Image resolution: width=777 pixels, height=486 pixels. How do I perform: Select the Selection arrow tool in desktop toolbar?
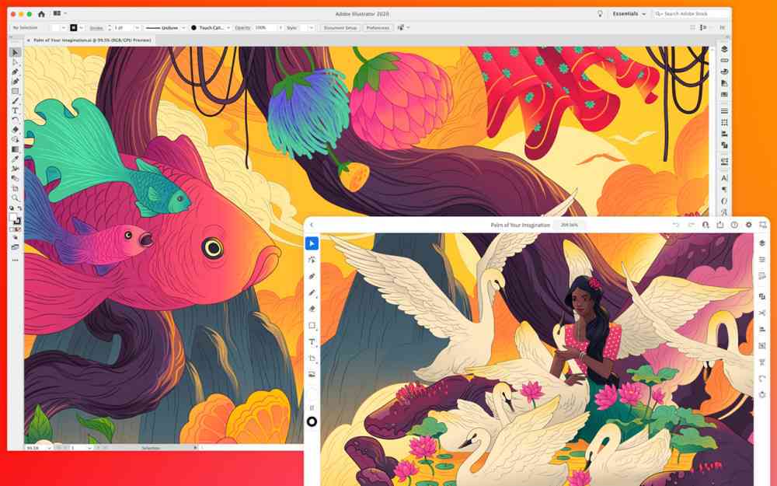point(16,53)
